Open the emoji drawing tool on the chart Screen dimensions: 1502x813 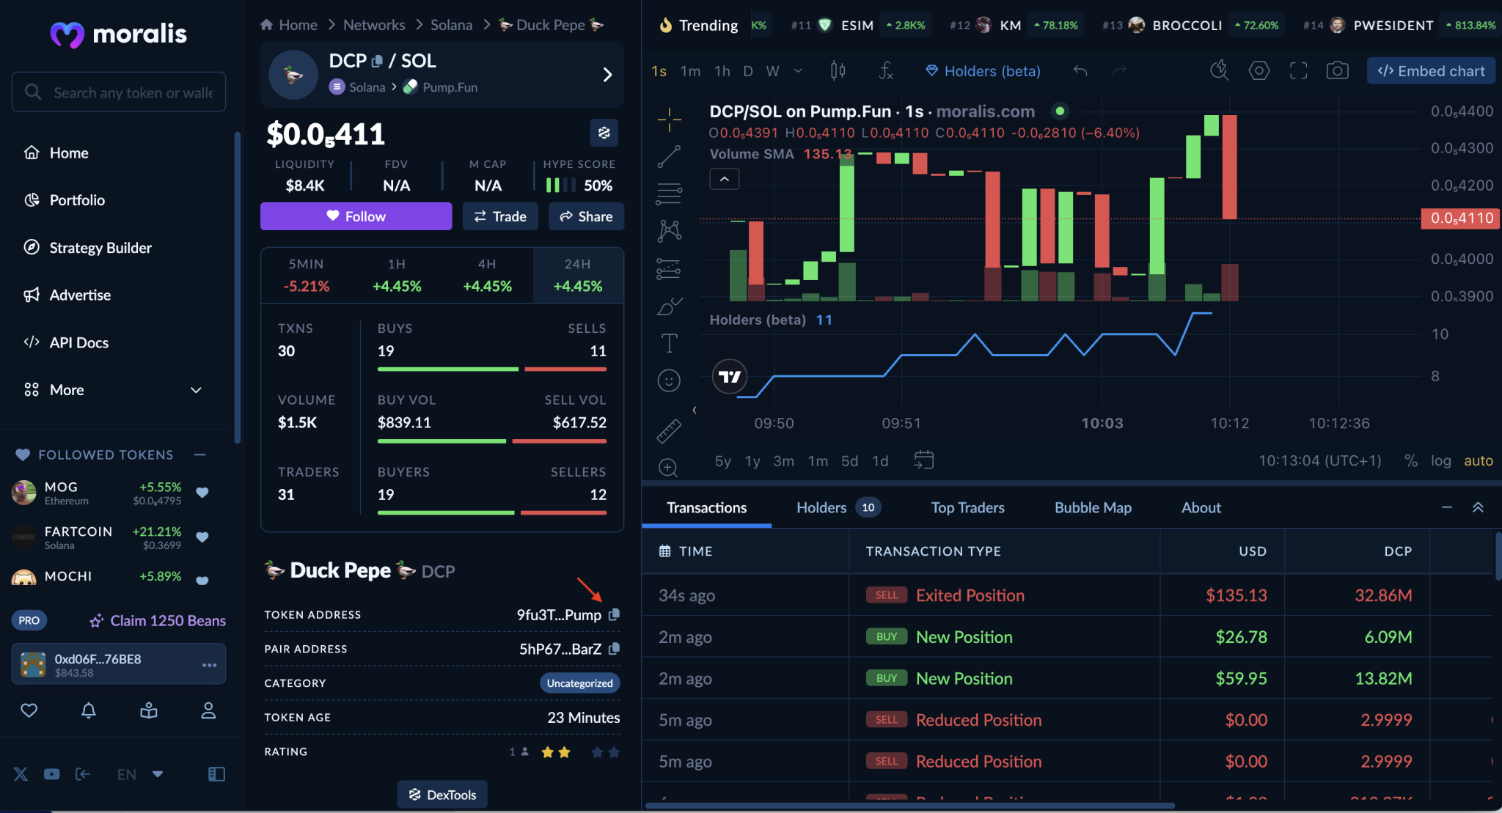(x=668, y=380)
